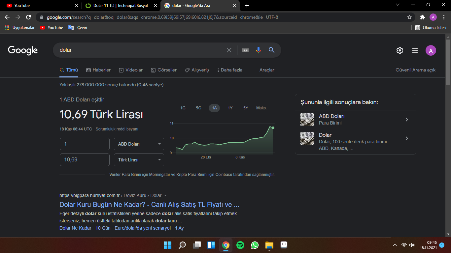The height and width of the screenshot is (253, 451).
Task: Select the Haberler results tab
Action: coord(98,70)
